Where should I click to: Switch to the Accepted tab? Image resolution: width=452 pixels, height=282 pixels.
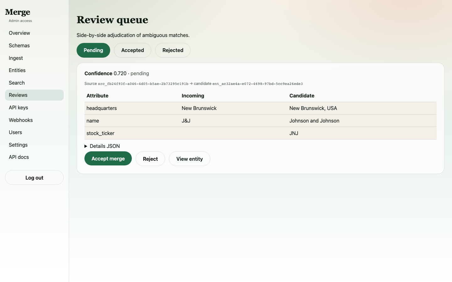point(132,50)
